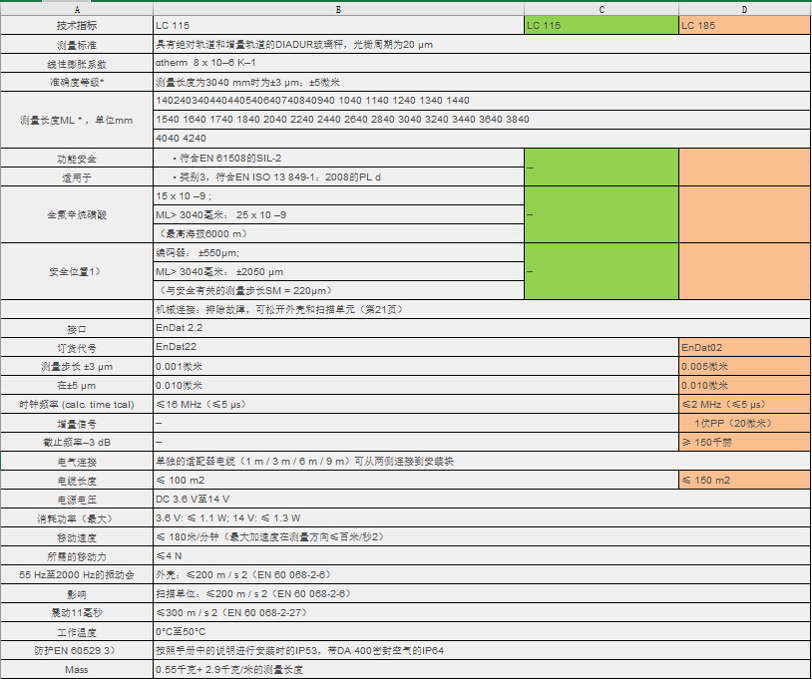Click the 机械连接 fault exclusion cell
Image resolution: width=812 pixels, height=679 pixels.
point(482,309)
